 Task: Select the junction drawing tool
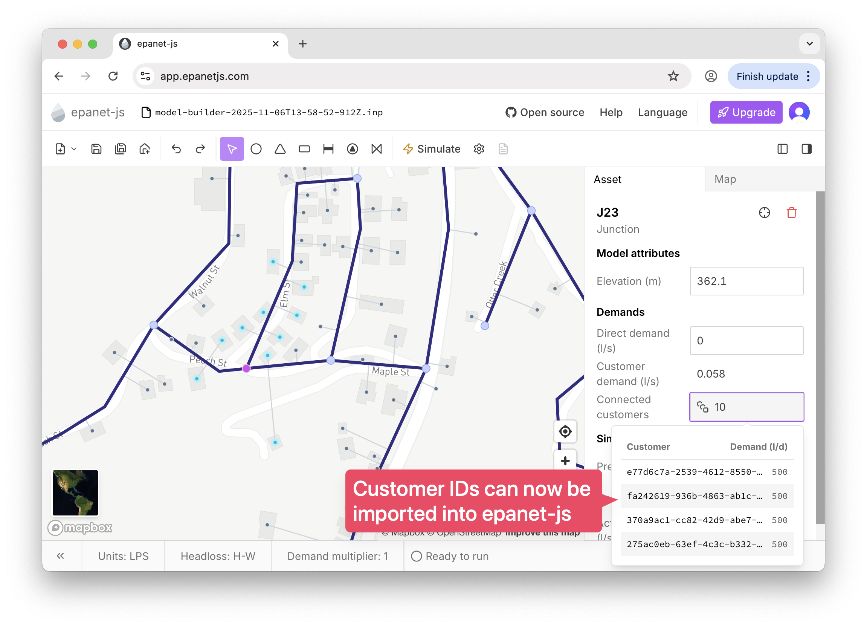[x=256, y=149]
